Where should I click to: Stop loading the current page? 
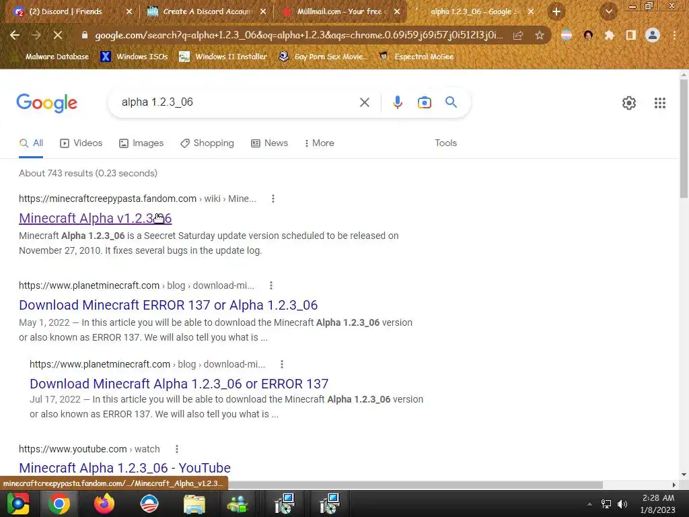pyautogui.click(x=58, y=35)
